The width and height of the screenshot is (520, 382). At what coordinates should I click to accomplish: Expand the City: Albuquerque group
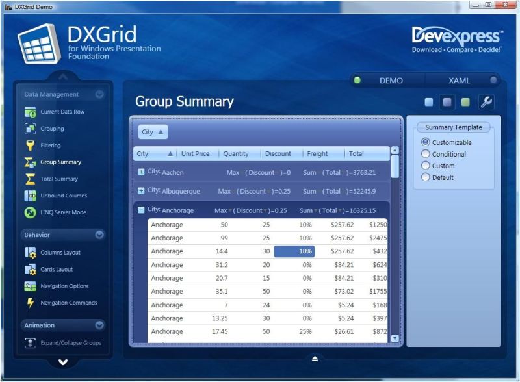pos(141,190)
